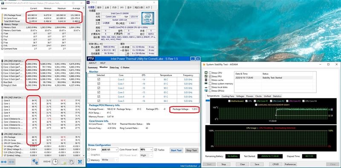Uncheck Core 0 selected checkbox in PTU
Image resolution: width=341 pixels, height=168 pixels.
pyautogui.click(x=99, y=80)
